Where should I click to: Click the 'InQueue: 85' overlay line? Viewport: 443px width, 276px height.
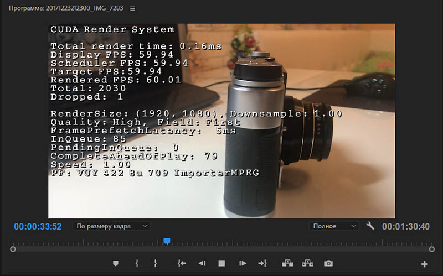point(89,139)
